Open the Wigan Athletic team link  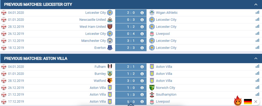[167, 13]
